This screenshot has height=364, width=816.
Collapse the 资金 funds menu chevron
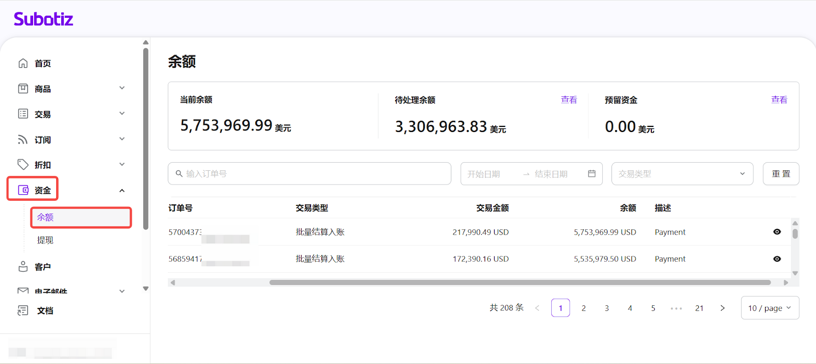tap(122, 191)
